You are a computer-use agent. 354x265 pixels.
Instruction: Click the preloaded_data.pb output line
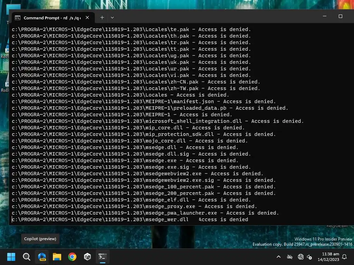[150, 108]
